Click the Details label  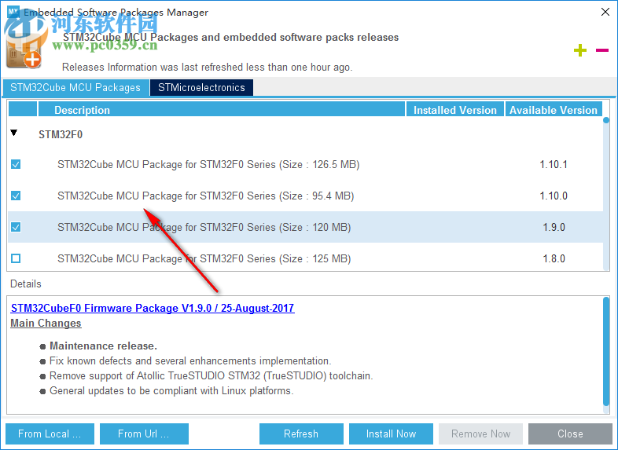[x=26, y=284]
